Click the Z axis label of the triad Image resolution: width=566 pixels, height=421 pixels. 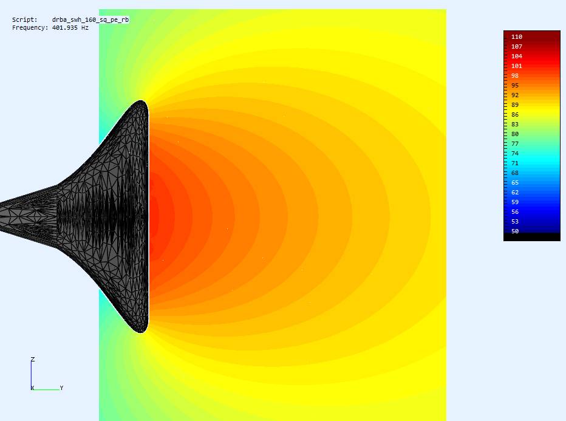tap(32, 359)
